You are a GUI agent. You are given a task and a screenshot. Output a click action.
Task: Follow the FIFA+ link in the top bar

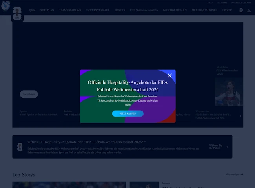coord(210,2)
